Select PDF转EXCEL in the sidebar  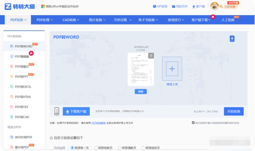point(23,87)
